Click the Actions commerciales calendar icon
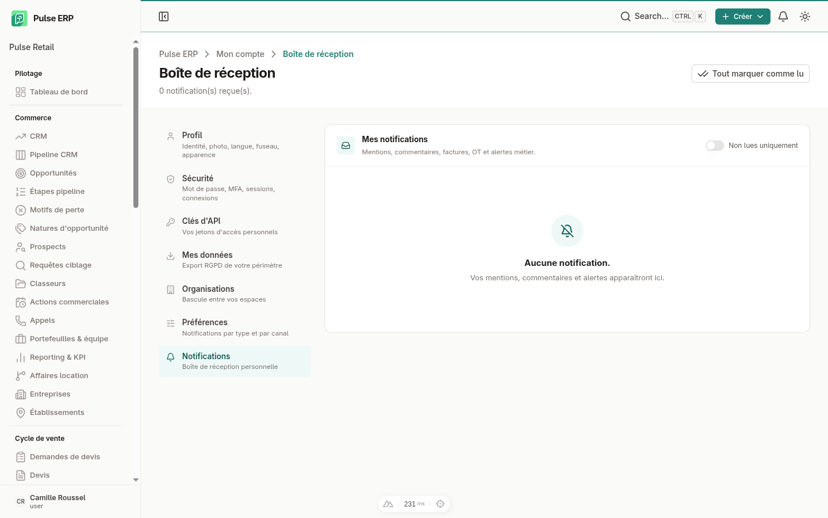The width and height of the screenshot is (828, 518). point(21,302)
